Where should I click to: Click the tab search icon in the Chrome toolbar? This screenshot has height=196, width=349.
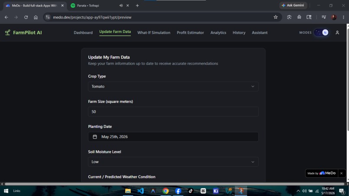309,17
